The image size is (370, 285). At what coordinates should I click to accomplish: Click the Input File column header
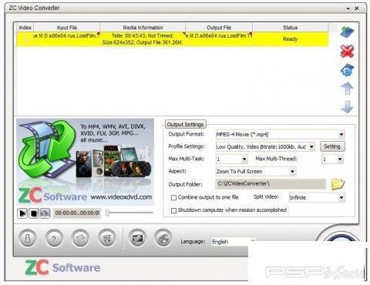pyautogui.click(x=67, y=28)
